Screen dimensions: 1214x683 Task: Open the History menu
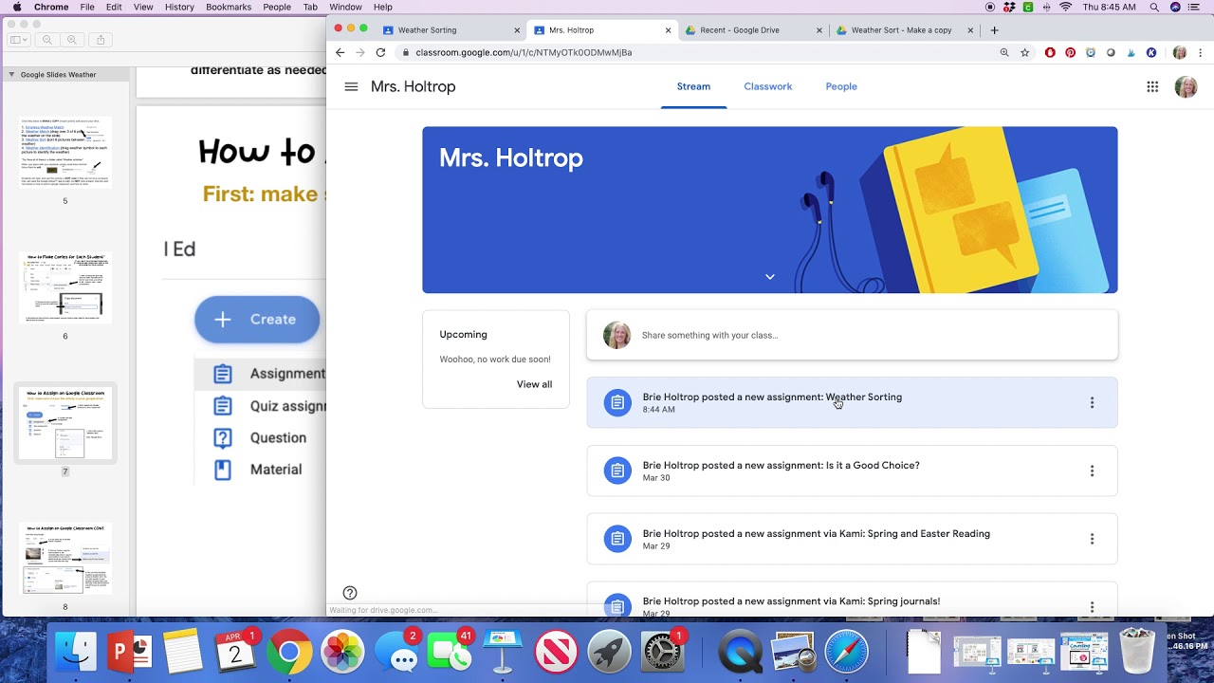(x=179, y=7)
